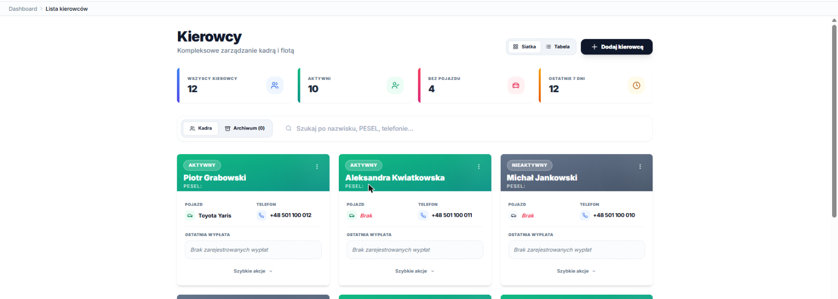
Task: Expand Szybkie akcje for Piotr Grabowski
Action: [x=253, y=271]
